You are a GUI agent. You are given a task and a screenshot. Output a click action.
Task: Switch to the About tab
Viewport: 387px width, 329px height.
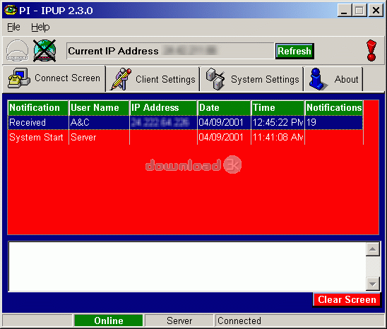[333, 79]
